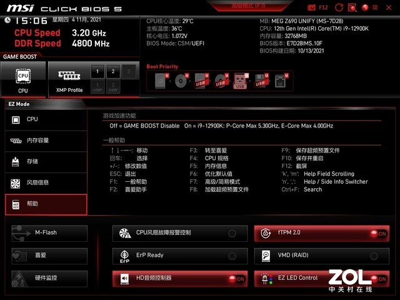Click the CPU chip icon in sidebar
The image size is (400, 300).
16,119
